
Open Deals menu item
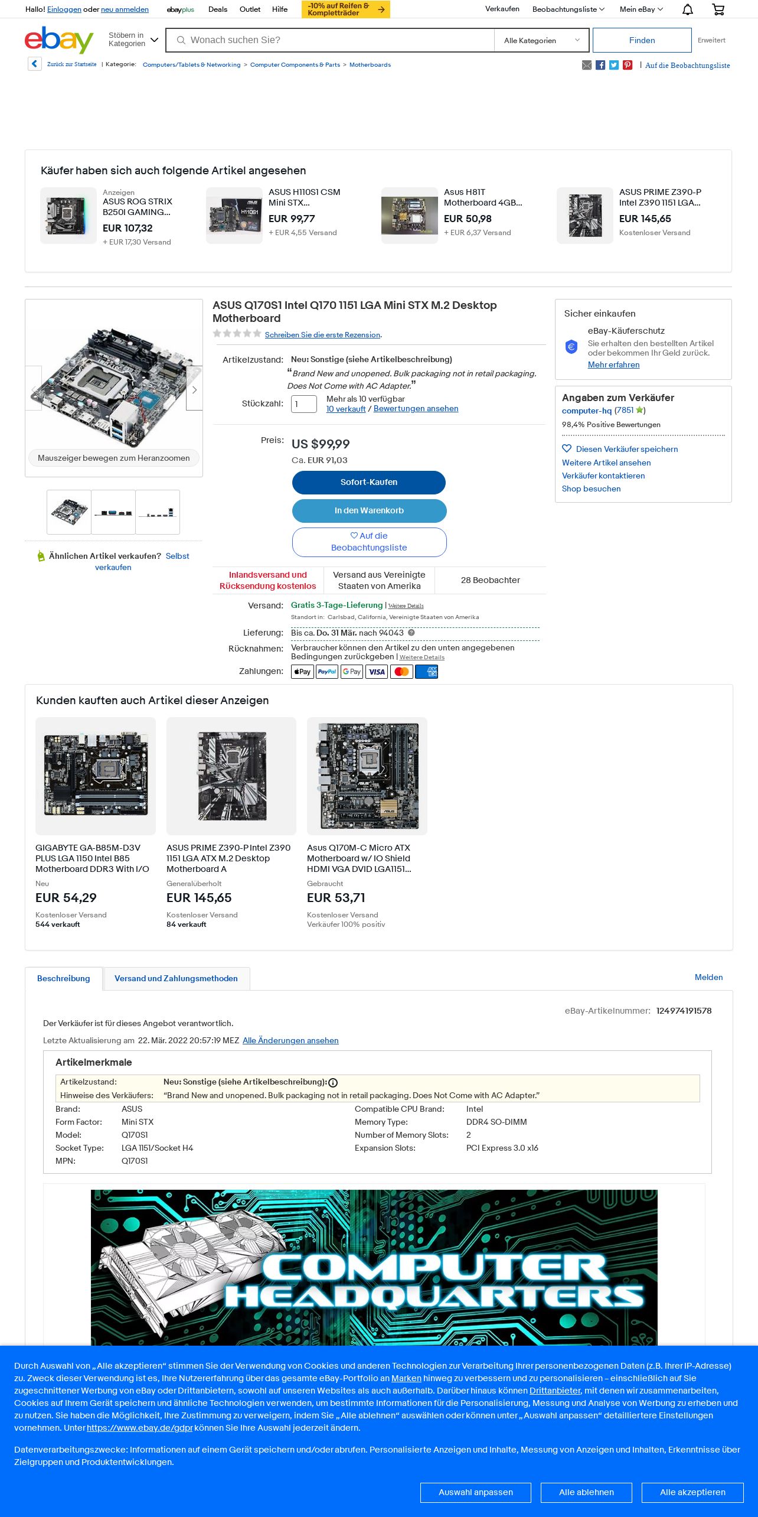[218, 9]
